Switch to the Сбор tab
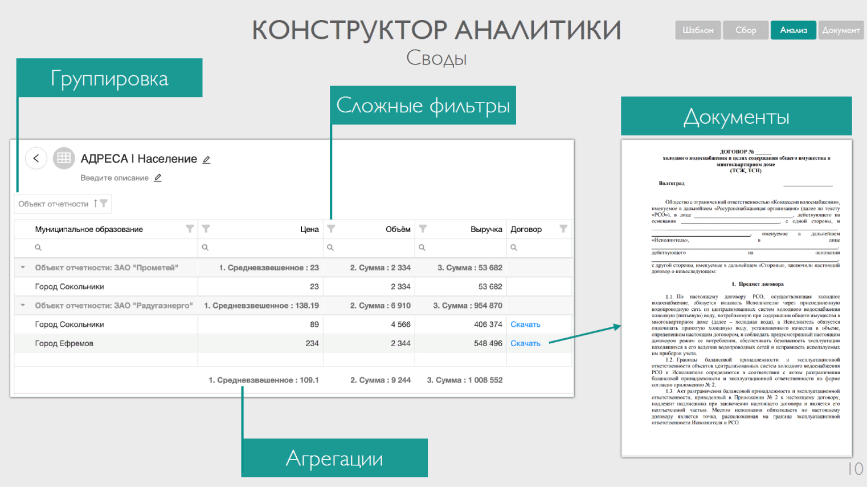Image resolution: width=867 pixels, height=487 pixels. point(746,30)
